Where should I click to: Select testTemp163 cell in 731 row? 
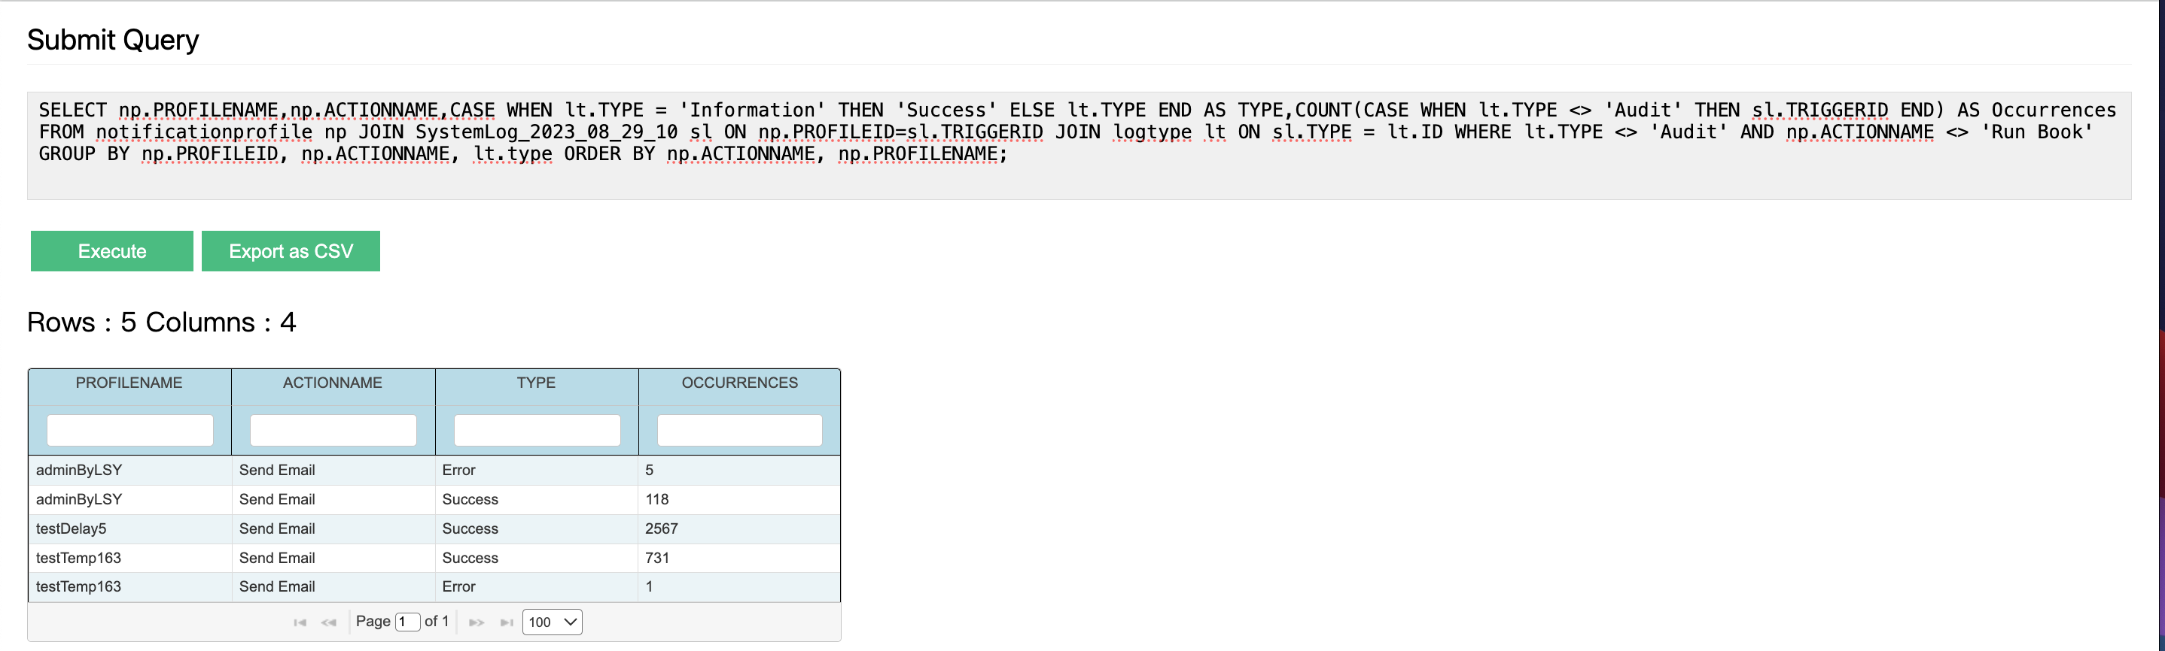[x=130, y=558]
